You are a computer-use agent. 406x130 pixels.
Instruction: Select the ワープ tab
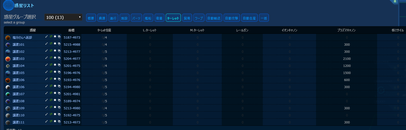pos(199,18)
